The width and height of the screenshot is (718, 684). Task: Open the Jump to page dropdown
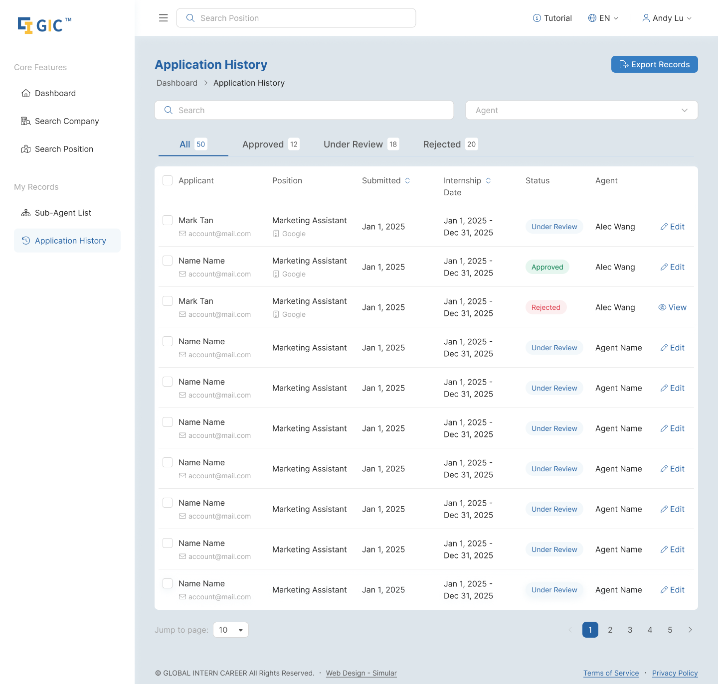click(231, 630)
